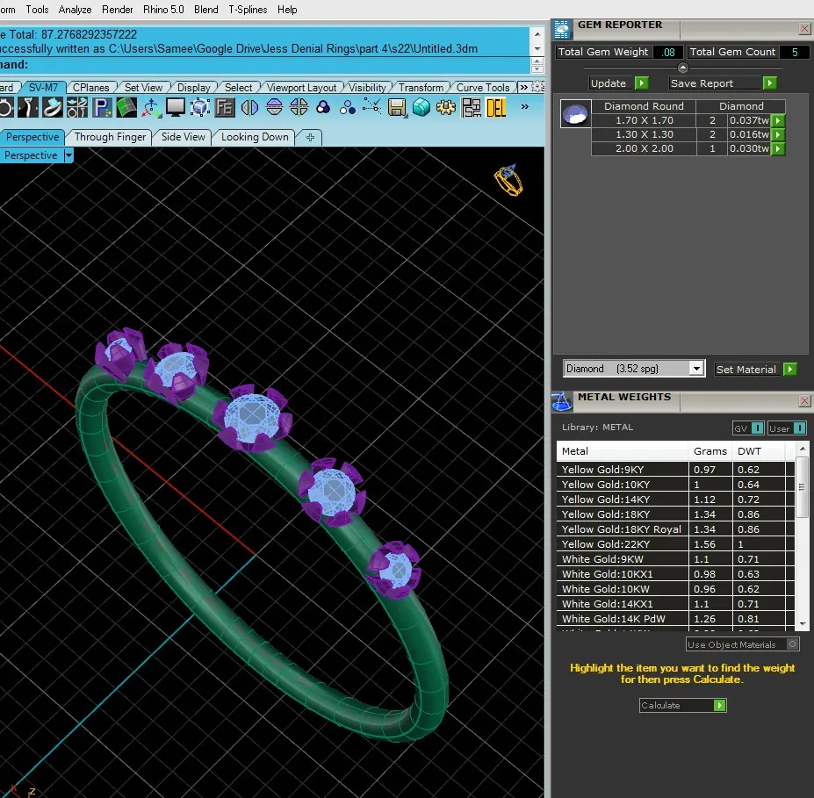Click command history scroll up arrow

click(537, 34)
